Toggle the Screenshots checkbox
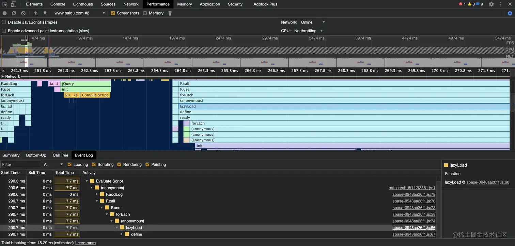 [x=113, y=13]
